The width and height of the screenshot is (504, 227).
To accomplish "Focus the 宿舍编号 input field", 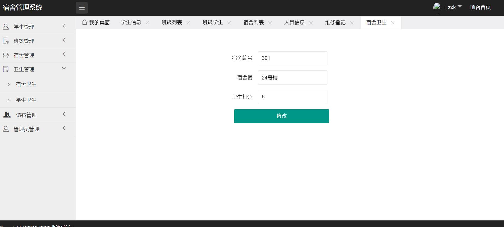I will [293, 58].
